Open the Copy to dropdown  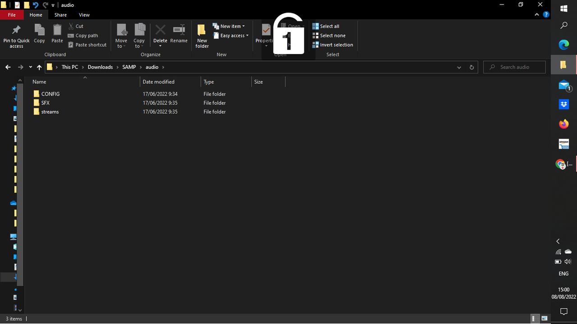pos(139,36)
